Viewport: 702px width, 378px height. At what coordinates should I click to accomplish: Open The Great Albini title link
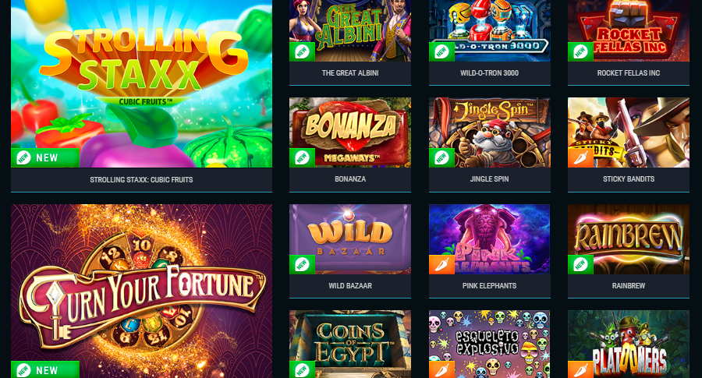pyautogui.click(x=350, y=73)
